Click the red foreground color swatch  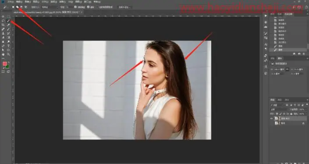[5, 64]
